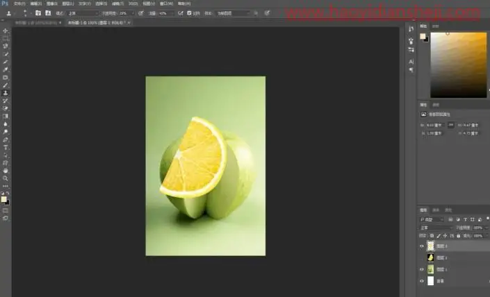Image resolution: width=490 pixels, height=297 pixels.
Task: Select the Eraser tool
Action: [x=6, y=108]
